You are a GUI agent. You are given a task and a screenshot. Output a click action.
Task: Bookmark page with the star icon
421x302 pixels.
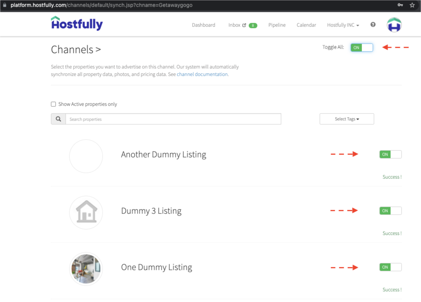coord(412,5)
